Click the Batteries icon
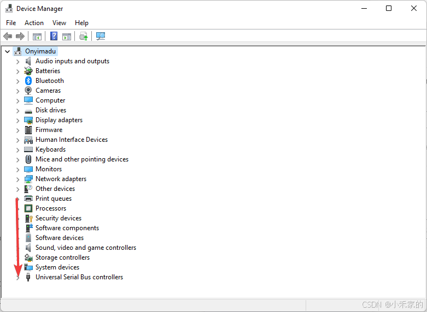 pyautogui.click(x=28, y=71)
